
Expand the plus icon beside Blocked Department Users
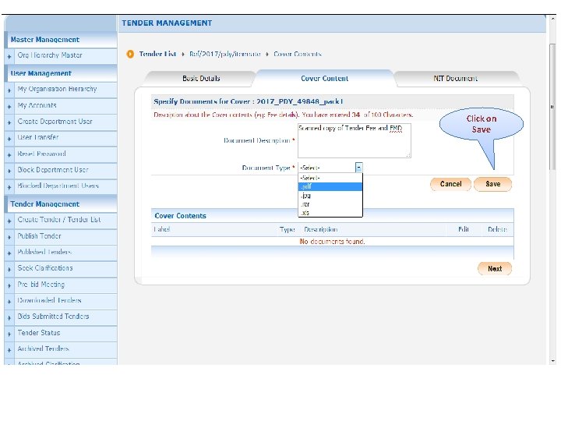pyautogui.click(x=9, y=187)
